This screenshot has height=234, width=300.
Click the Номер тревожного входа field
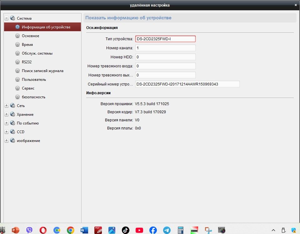point(165,66)
